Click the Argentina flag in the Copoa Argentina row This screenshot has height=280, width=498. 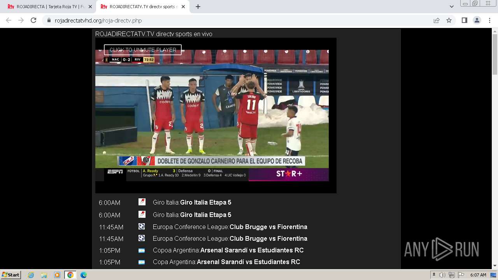click(x=142, y=250)
